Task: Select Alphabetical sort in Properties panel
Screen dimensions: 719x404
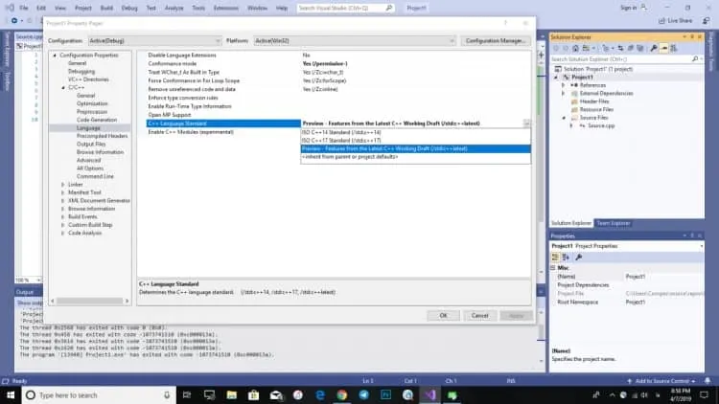Action: tap(566, 257)
